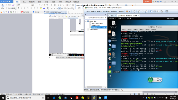
Task: Click the green Leafpad icon in Kali dock
Action: point(110,72)
